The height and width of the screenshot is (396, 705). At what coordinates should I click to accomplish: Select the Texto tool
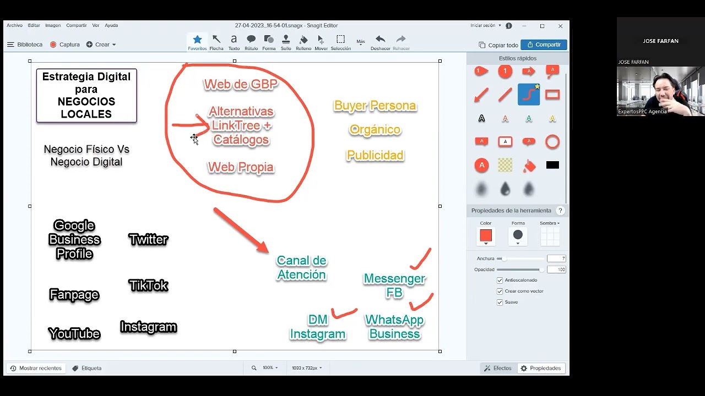click(234, 42)
